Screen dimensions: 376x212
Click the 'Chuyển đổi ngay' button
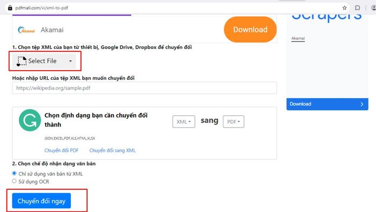click(x=41, y=201)
